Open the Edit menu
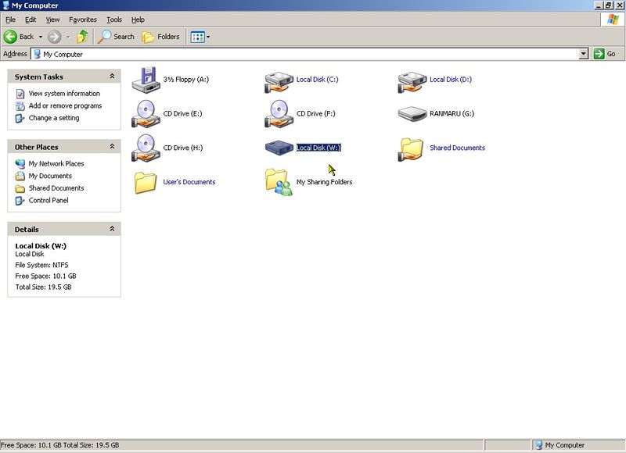 (31, 20)
